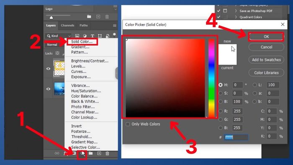
Task: Click the Add to Swatches button
Action: (x=266, y=60)
